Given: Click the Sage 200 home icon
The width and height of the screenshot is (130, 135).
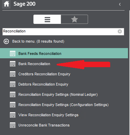Looking at the screenshot, I should tap(6, 4).
